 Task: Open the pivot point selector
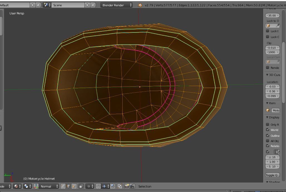point(28,186)
